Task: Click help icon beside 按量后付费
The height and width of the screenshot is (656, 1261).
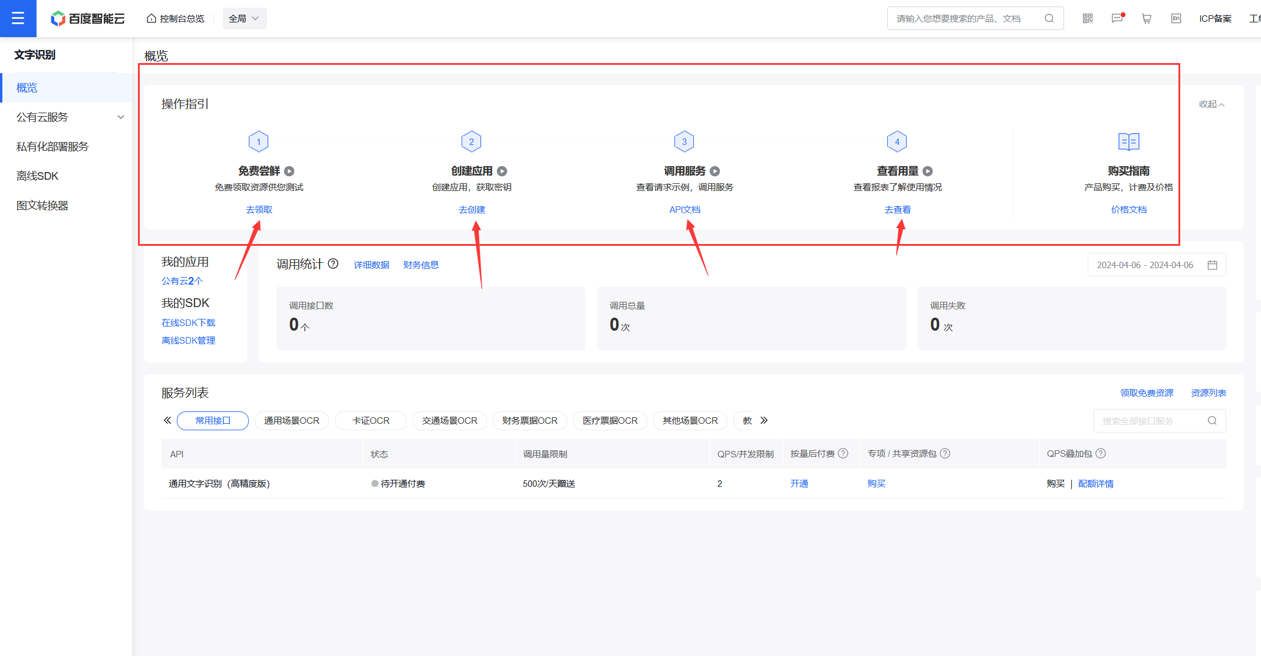Action: click(x=843, y=453)
